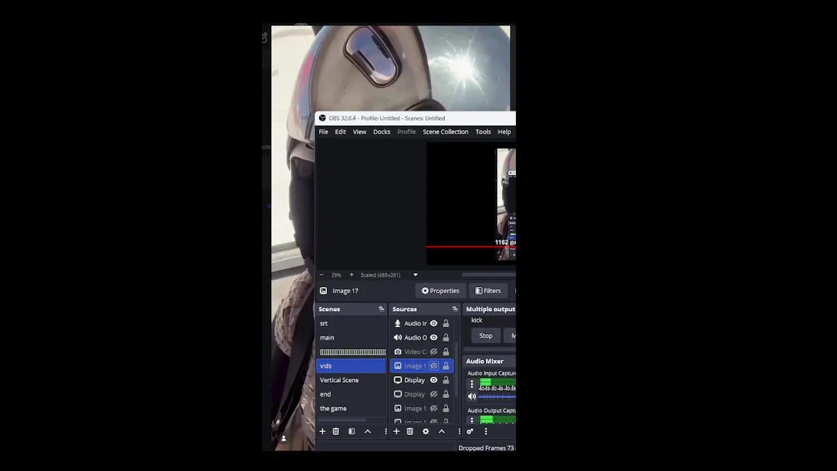Show the dimmed hidden Display source
Viewport: 837px width, 471px height.
(434, 394)
